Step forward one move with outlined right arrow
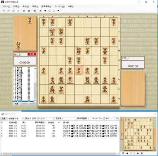Screen dimensions: 158x156 (54, 11)
